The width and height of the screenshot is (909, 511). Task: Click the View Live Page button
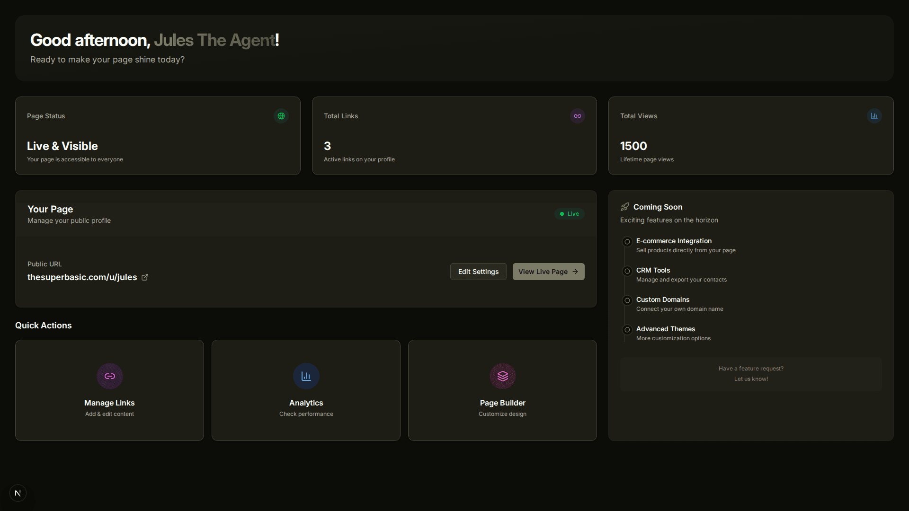pos(548,271)
